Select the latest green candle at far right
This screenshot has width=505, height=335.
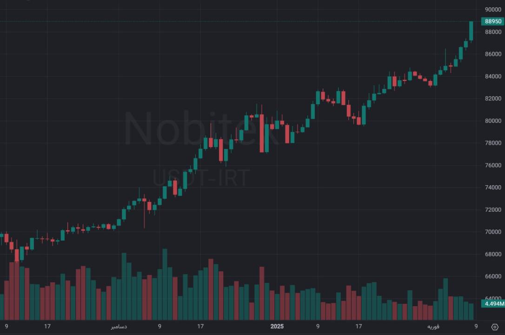471,31
